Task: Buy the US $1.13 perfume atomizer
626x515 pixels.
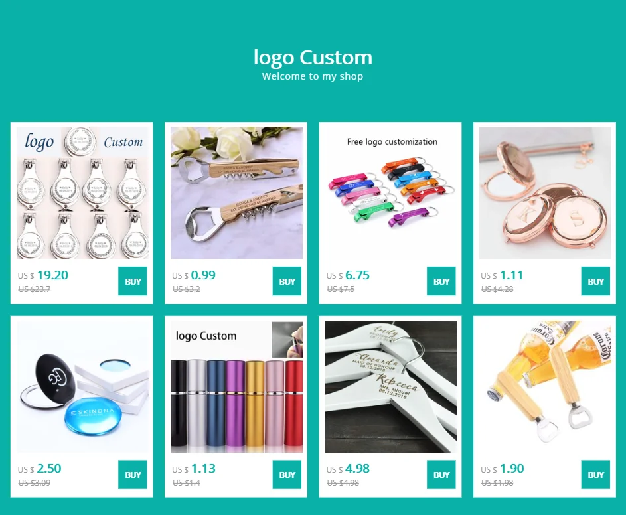Action: click(x=287, y=475)
